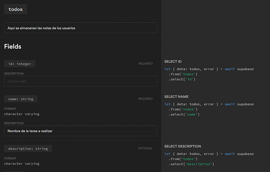Click the SELECT NAME code heading
Screen dimensions: 270x172
click(x=176, y=97)
